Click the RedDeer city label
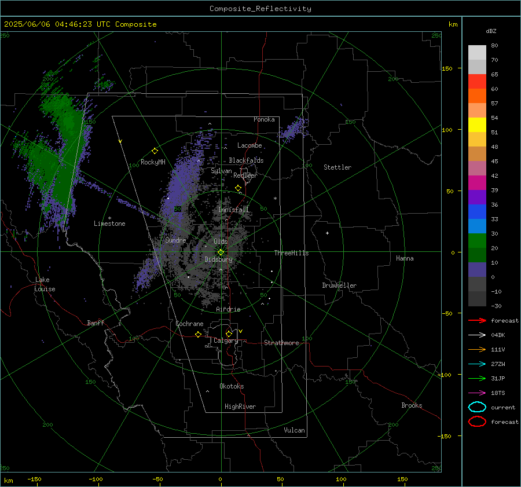Viewport: 521px width, 487px height. pyautogui.click(x=245, y=175)
